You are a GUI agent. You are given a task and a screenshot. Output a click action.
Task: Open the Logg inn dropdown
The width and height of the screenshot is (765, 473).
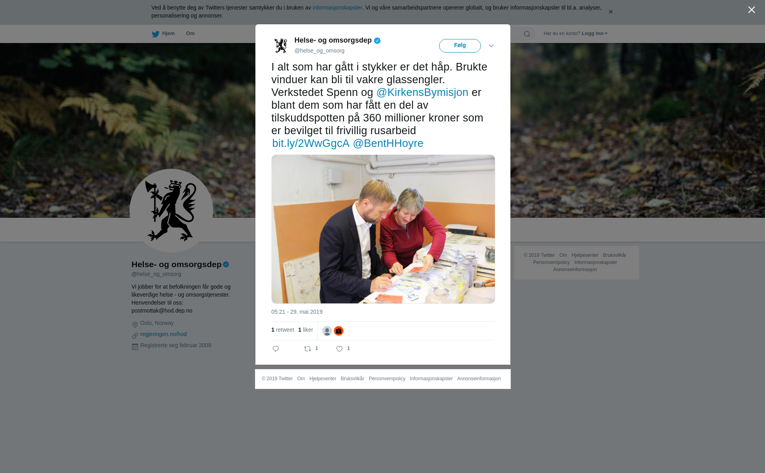594,33
